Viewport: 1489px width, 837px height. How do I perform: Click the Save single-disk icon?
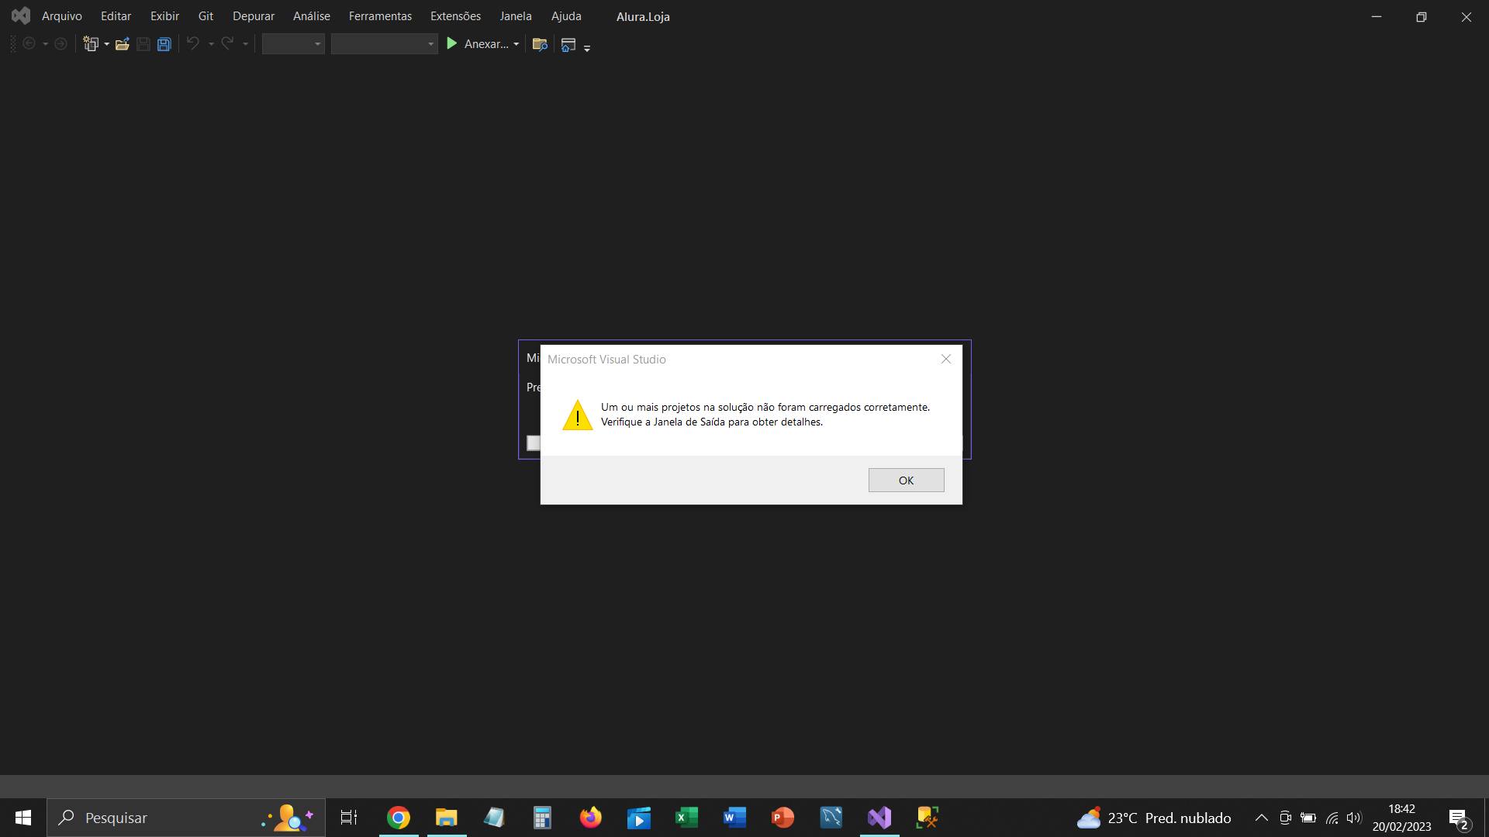pyautogui.click(x=143, y=44)
